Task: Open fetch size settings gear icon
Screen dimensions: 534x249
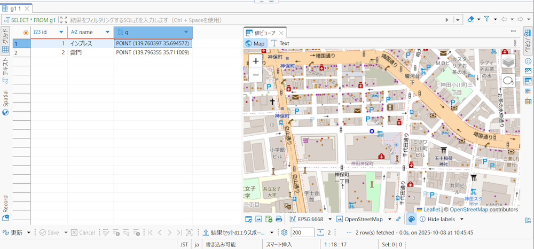Action: coord(284,232)
